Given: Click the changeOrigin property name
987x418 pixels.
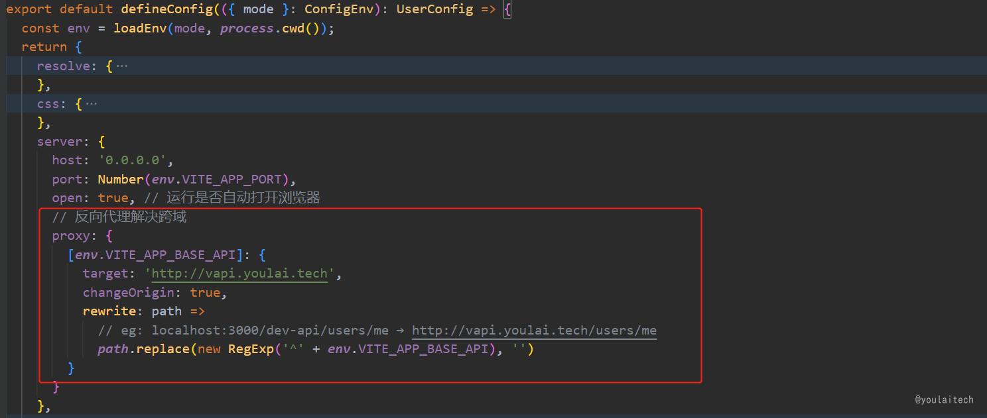Looking at the screenshot, I should (129, 293).
